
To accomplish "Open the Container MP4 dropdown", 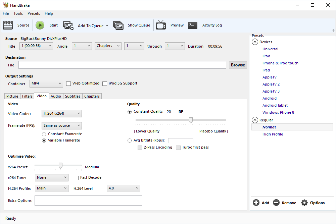I will 46,83.
